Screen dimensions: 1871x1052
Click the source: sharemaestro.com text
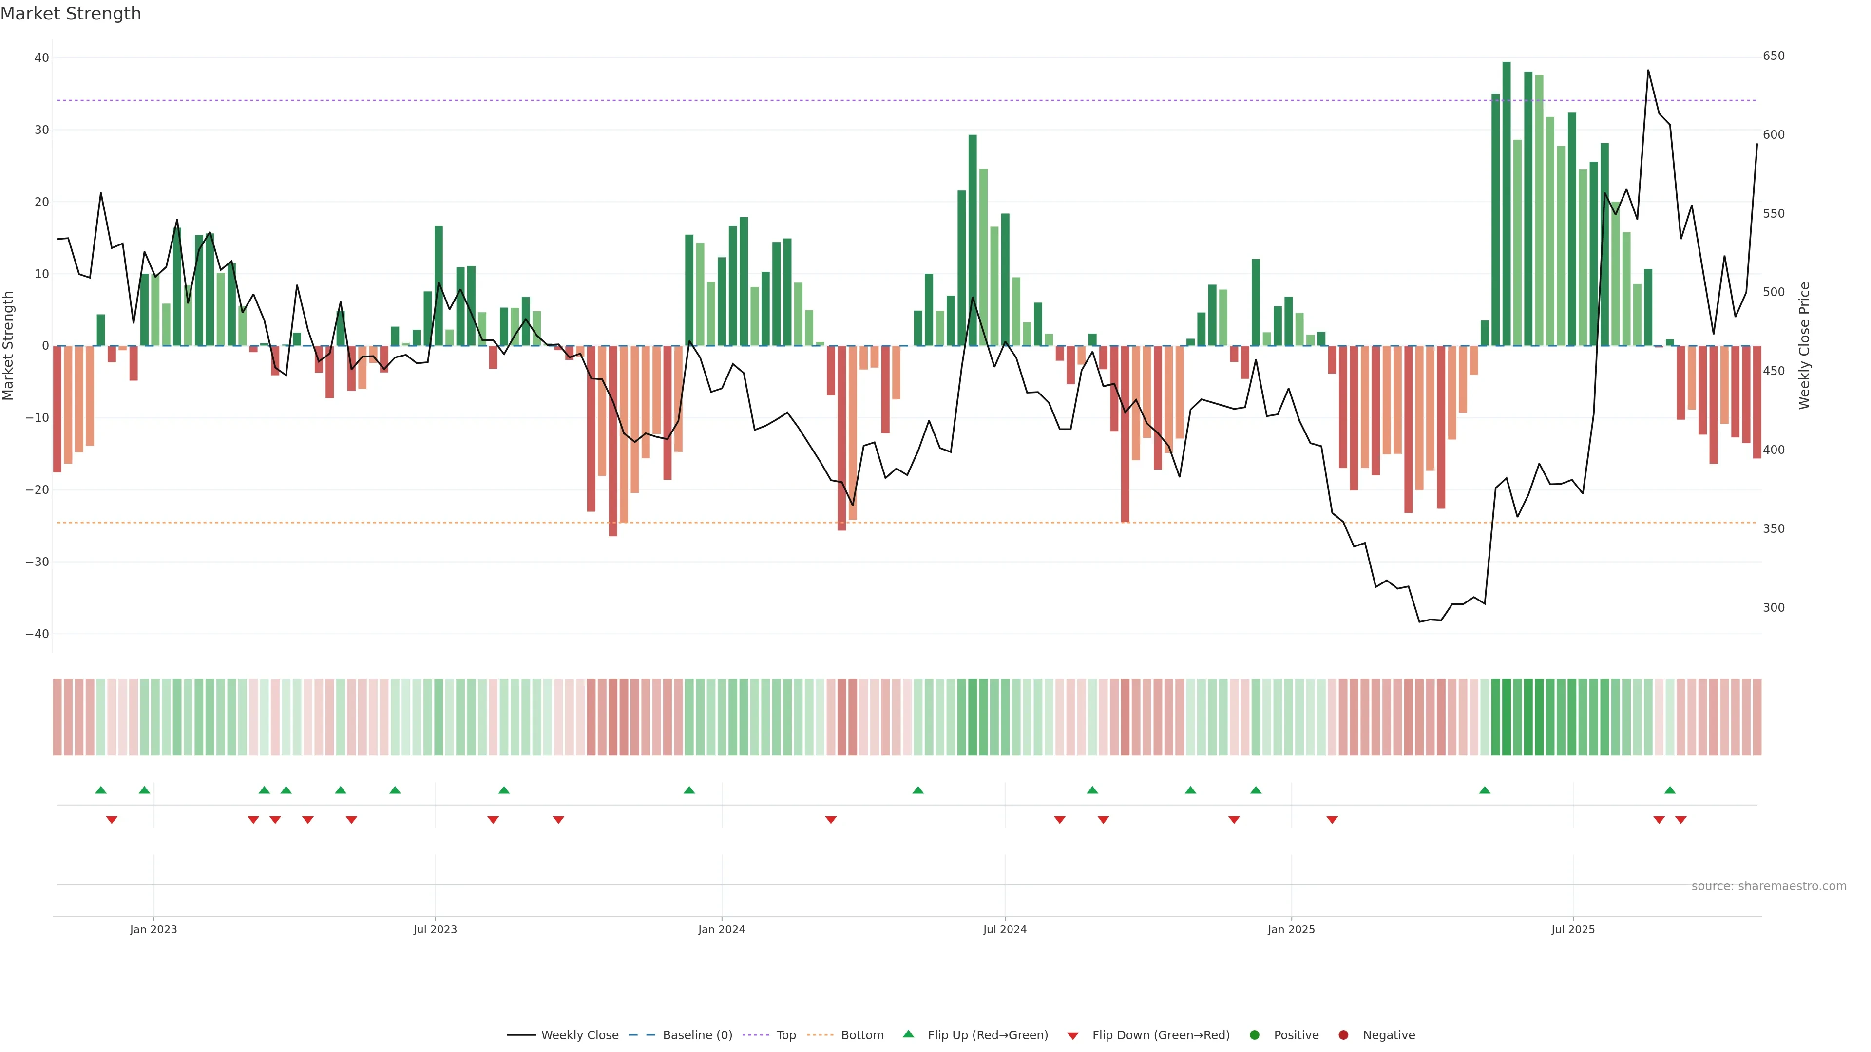click(1769, 886)
